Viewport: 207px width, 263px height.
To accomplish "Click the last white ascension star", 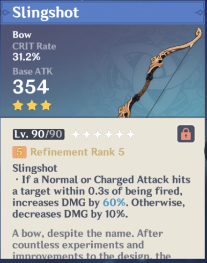I will (131, 135).
